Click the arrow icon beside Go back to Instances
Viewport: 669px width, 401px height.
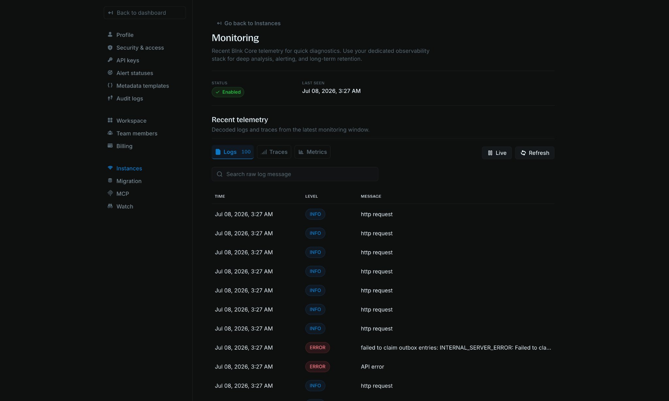[x=219, y=23]
